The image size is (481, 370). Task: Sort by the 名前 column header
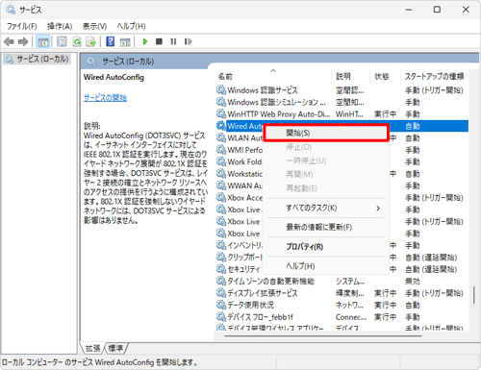tap(273, 76)
